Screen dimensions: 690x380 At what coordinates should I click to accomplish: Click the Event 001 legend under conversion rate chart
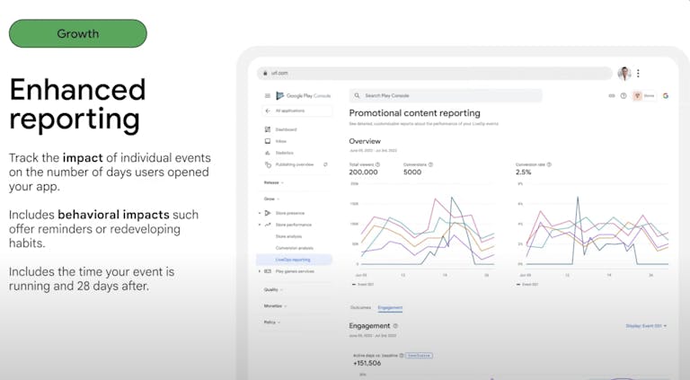coord(527,285)
